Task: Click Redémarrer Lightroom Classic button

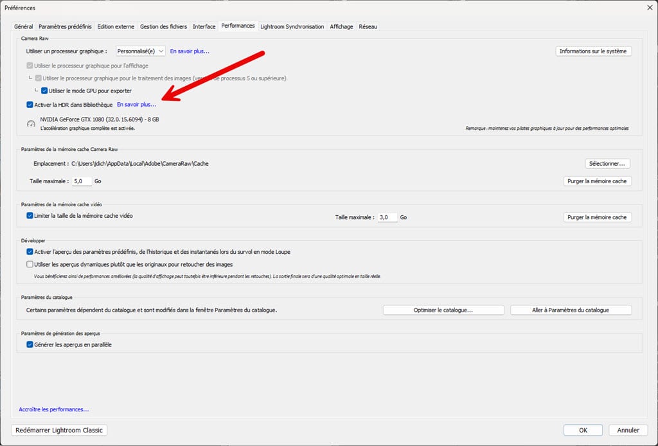Action: coord(59,430)
